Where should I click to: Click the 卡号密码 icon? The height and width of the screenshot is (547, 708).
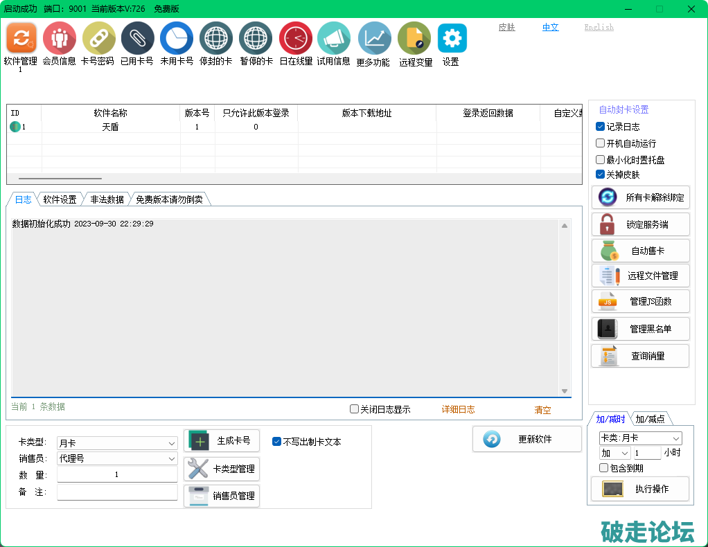tap(98, 38)
